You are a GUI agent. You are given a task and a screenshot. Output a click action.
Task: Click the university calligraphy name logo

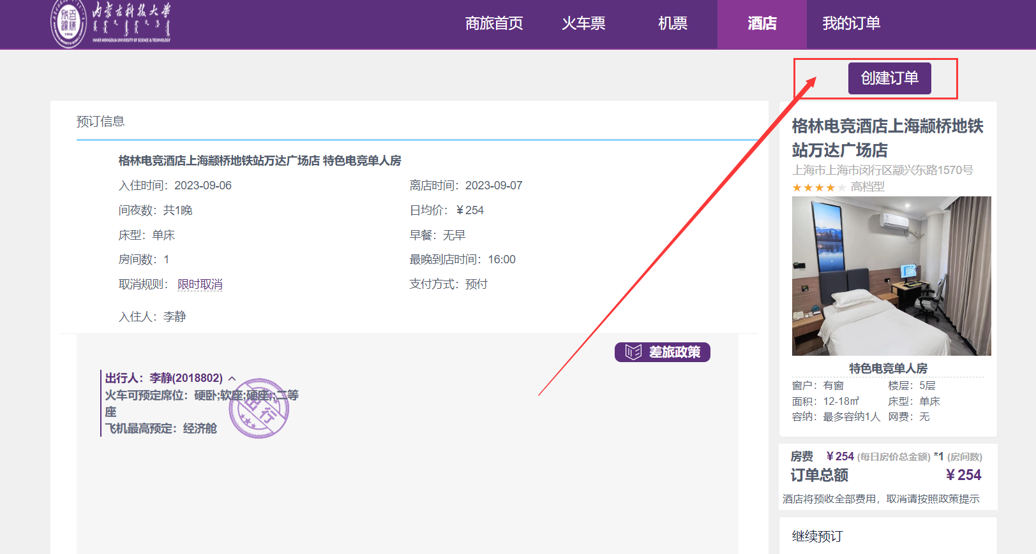coord(131,22)
